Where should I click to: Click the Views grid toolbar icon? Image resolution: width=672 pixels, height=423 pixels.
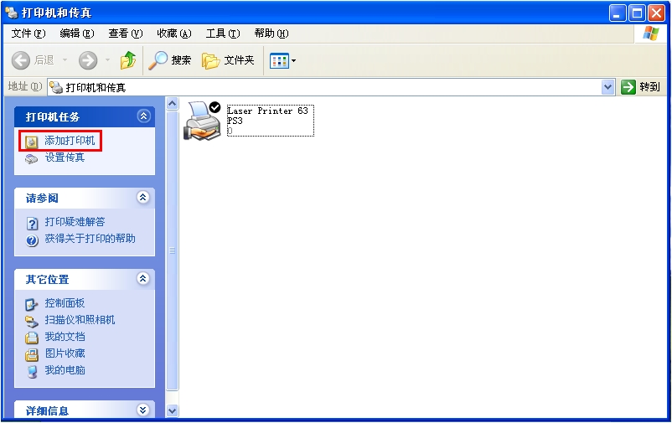pos(279,61)
